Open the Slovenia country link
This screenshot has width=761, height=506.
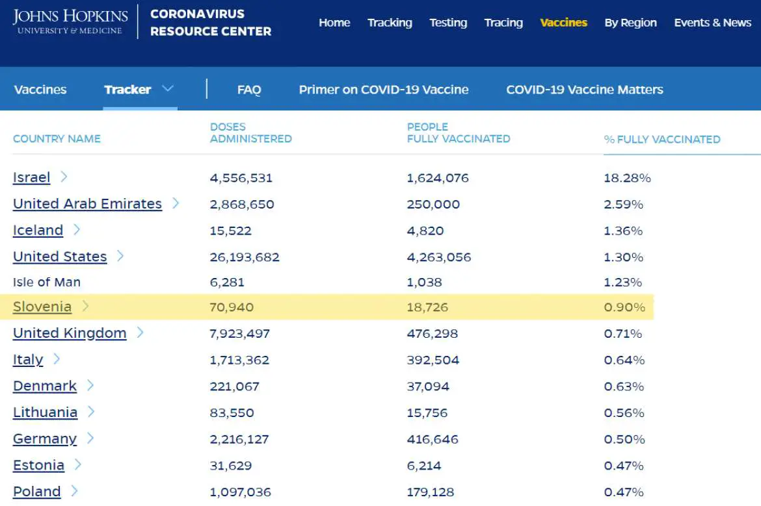point(42,307)
